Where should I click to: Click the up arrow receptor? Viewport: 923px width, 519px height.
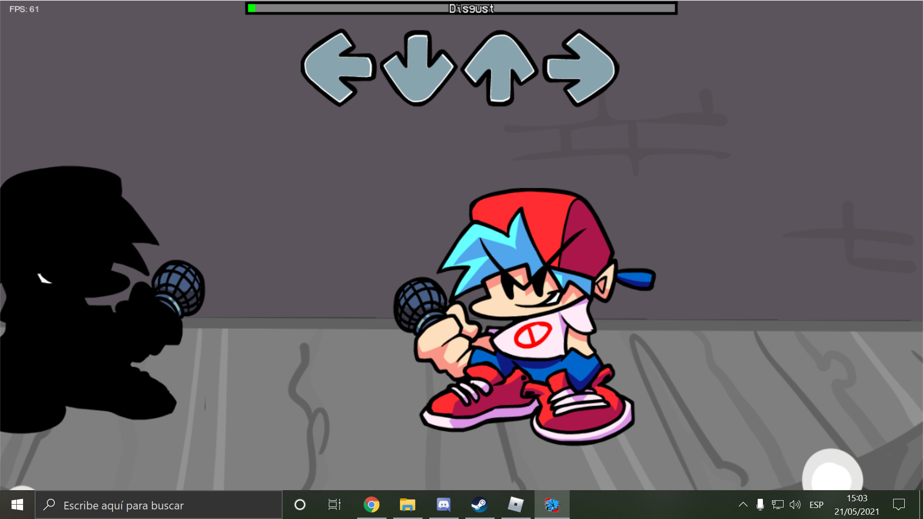click(x=499, y=68)
